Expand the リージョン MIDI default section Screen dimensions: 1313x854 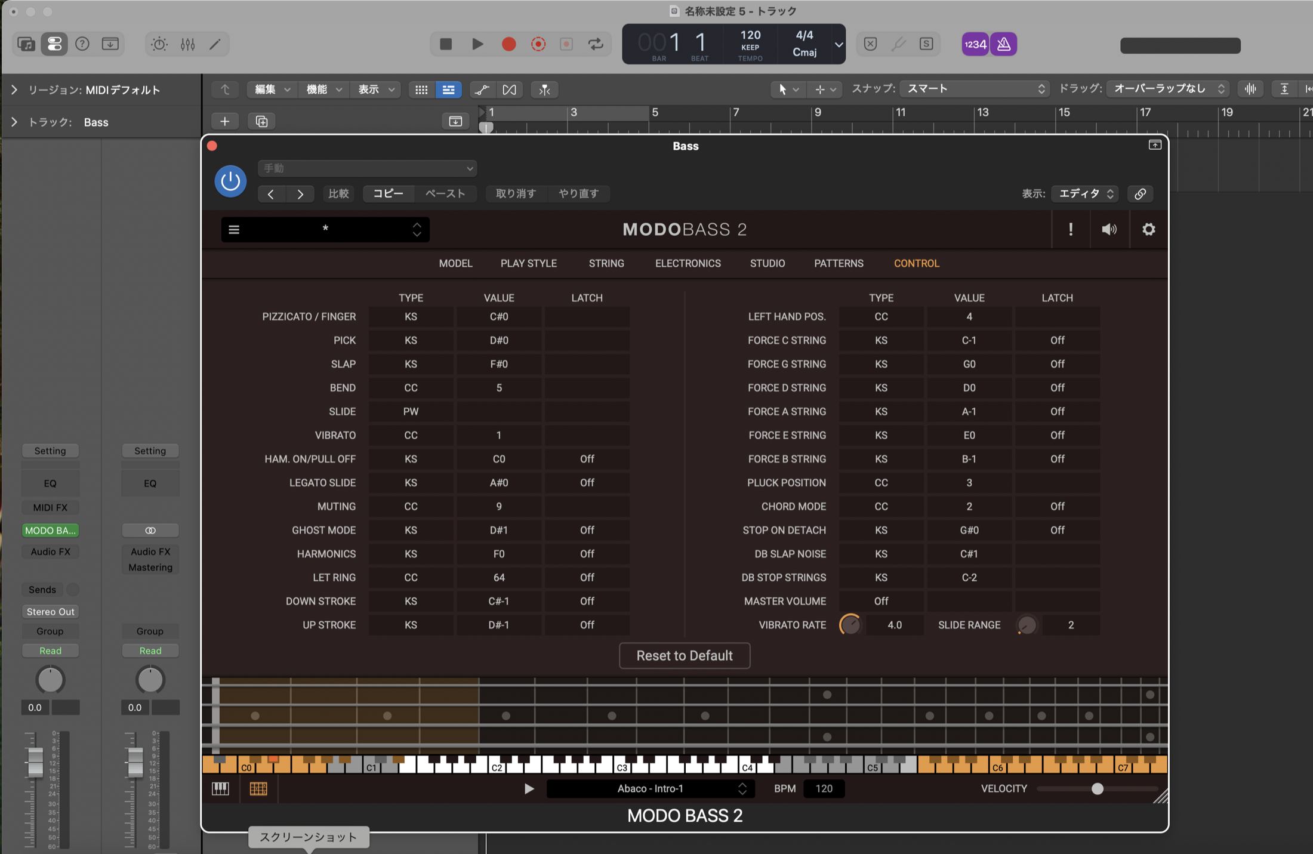(x=14, y=90)
